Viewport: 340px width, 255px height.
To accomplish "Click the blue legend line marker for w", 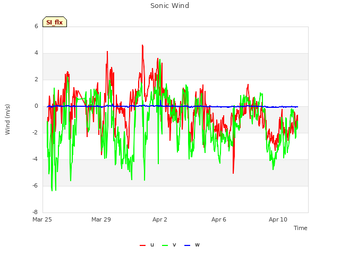I will pyautogui.click(x=188, y=245).
